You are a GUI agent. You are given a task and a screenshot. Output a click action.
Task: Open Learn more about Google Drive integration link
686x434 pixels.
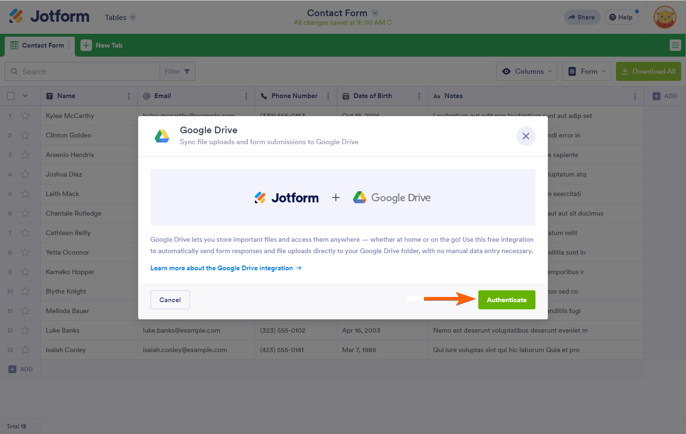pos(226,268)
